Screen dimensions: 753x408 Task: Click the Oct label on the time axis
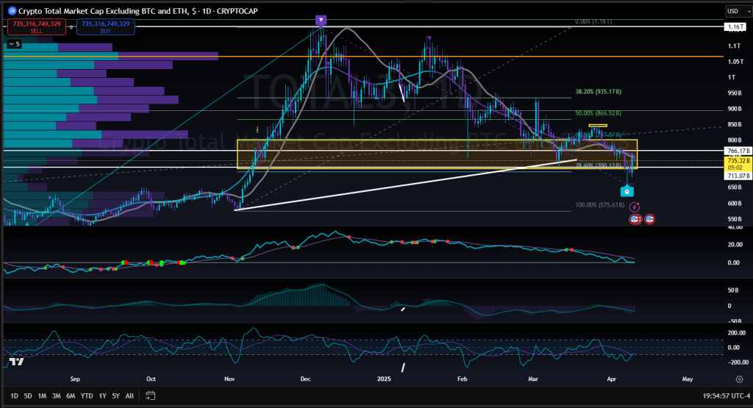pyautogui.click(x=151, y=379)
